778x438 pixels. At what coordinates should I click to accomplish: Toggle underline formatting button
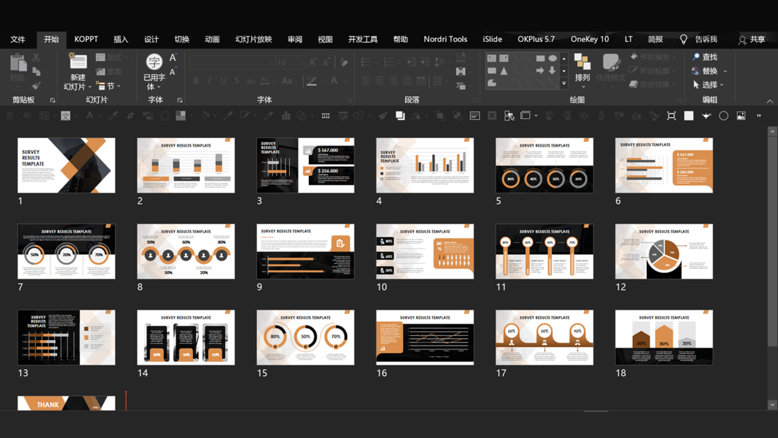click(x=223, y=81)
